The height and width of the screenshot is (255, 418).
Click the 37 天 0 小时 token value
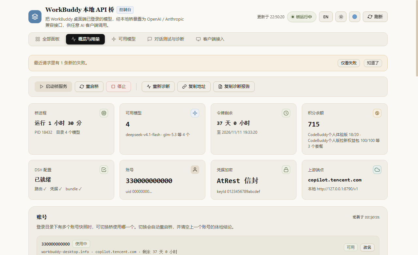click(233, 123)
